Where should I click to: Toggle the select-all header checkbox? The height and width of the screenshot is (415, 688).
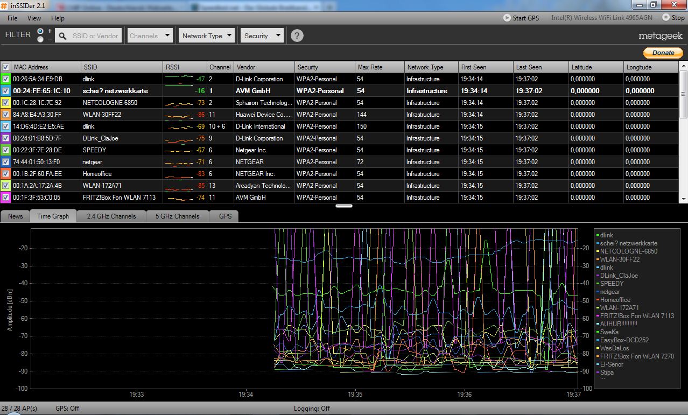[x=5, y=67]
